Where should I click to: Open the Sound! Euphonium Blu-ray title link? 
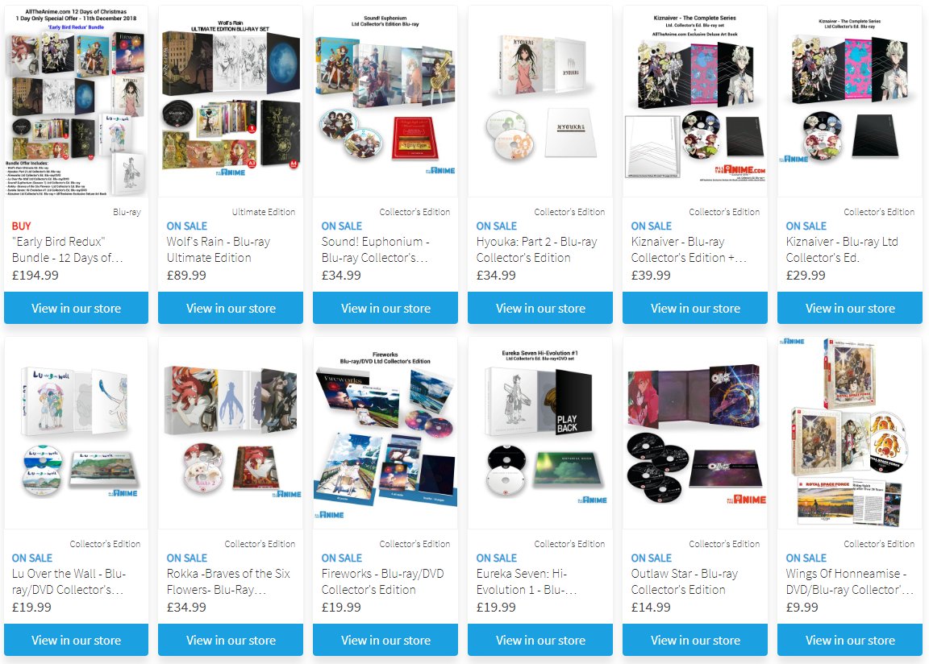[376, 250]
